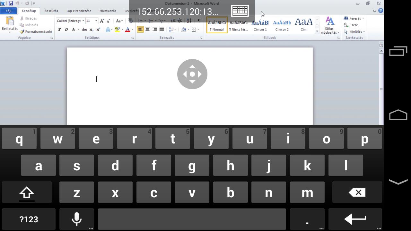
Task: Click the Undo arrow icon
Action: click(x=17, y=4)
